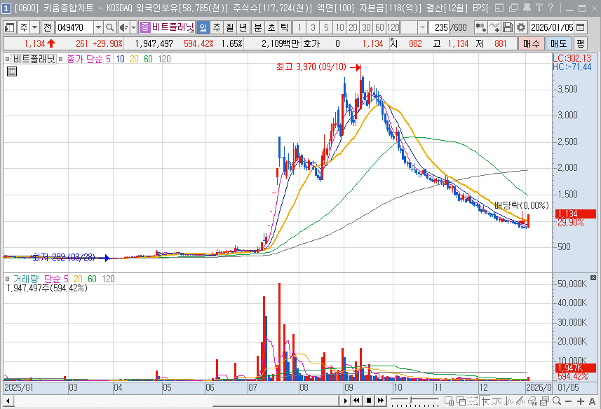Select the 60 interval preset
Image resolution: width=601 pixels, height=409 pixels.
point(379,27)
